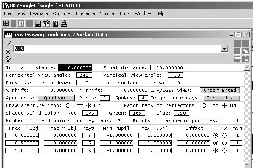Set Draw aperture stop to On
This screenshot has width=253, height=168.
tap(89, 106)
